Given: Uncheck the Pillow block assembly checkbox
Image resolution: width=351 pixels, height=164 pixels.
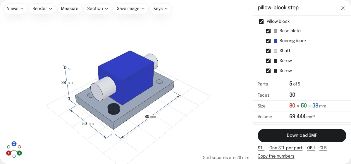Looking at the screenshot, I should 261,22.
